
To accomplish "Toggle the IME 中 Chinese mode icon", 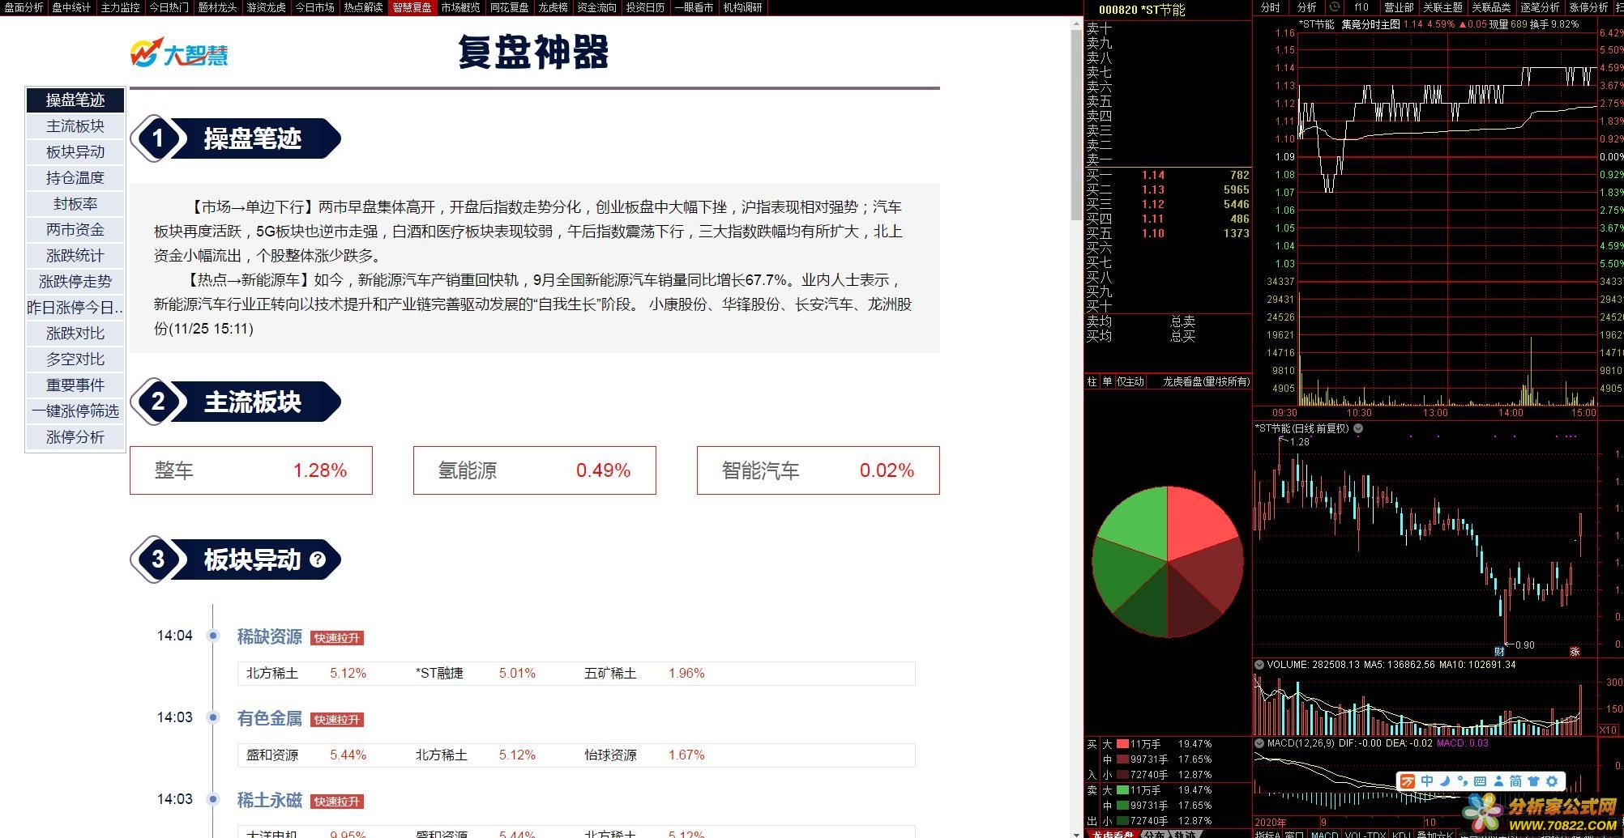I will [1427, 781].
